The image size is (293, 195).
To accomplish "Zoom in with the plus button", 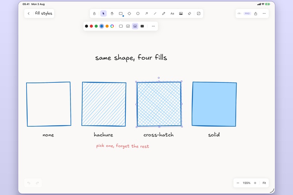I will click(255, 183).
